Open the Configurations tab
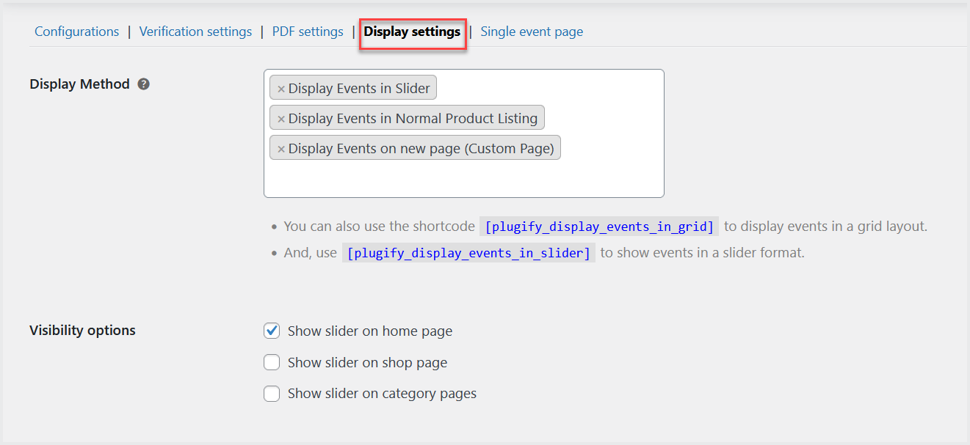Viewport: 970px width, 445px height. tap(76, 32)
